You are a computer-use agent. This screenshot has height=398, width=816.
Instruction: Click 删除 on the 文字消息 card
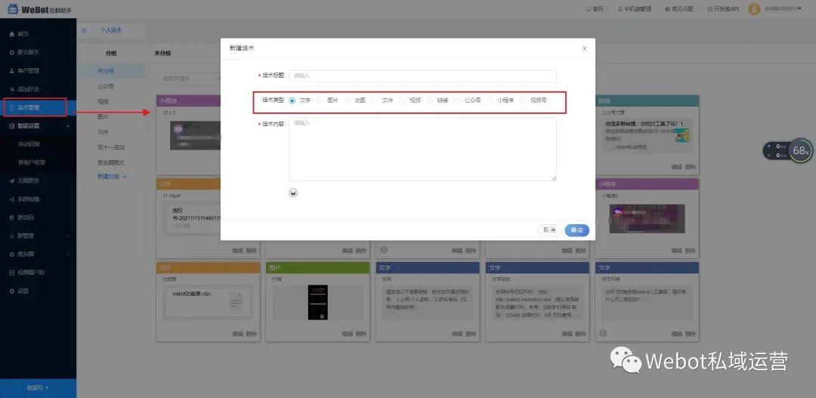581,334
